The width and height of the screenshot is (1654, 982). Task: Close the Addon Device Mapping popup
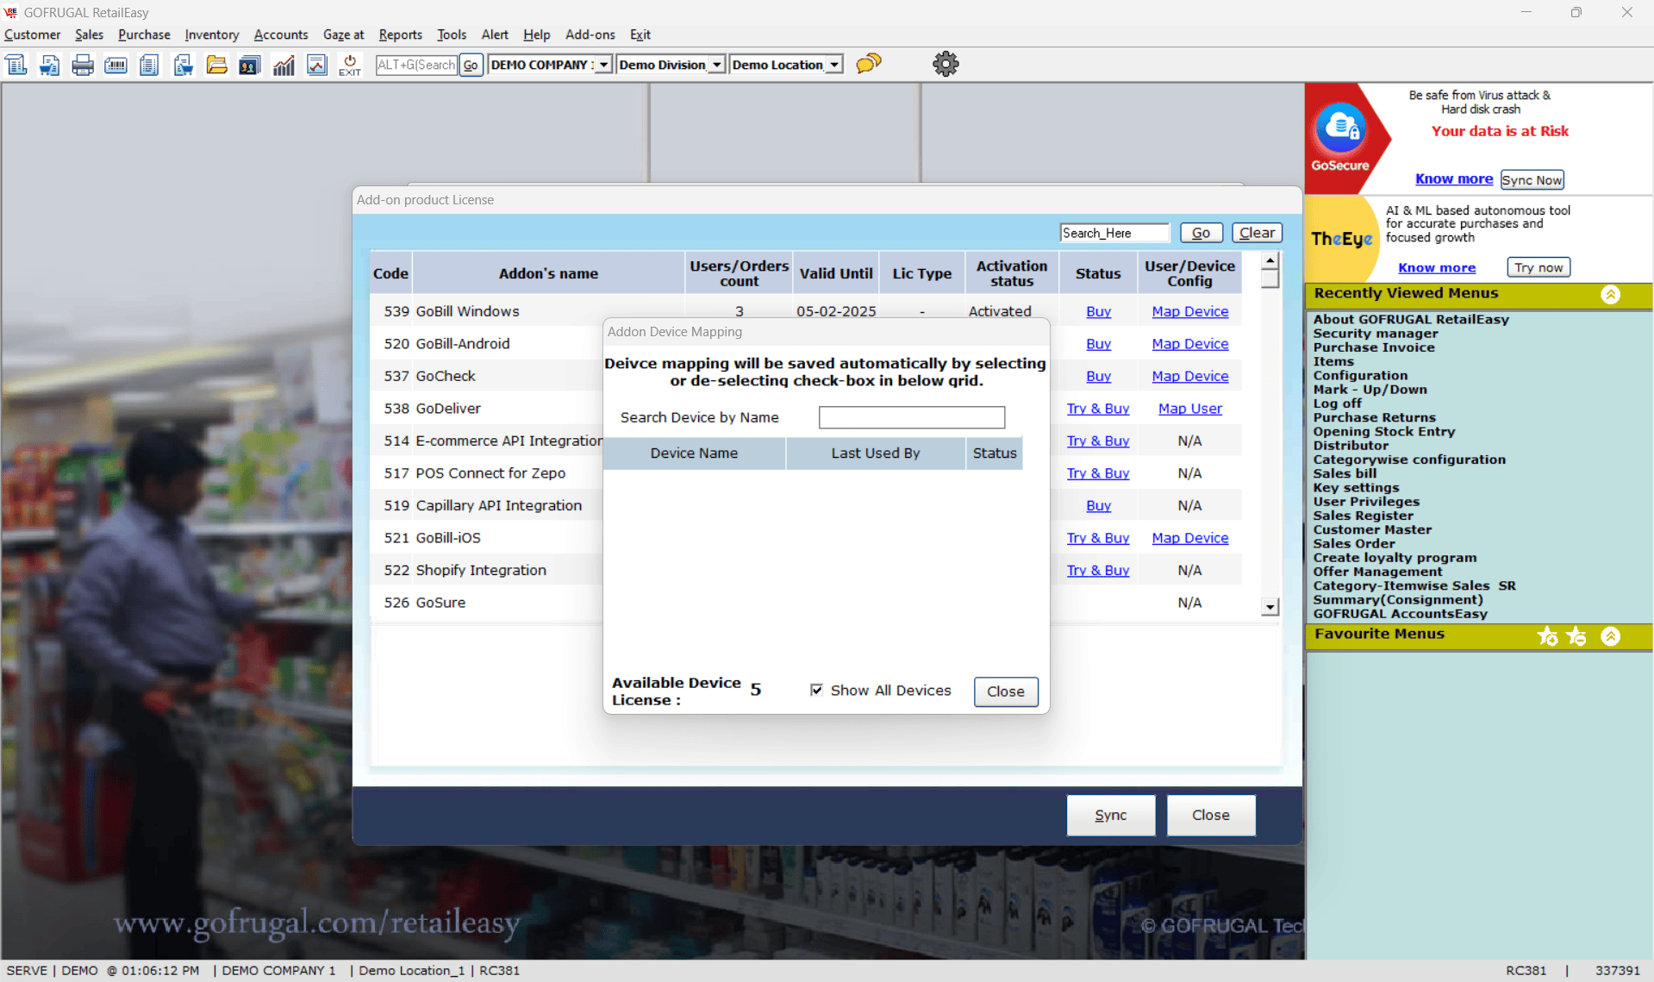[1006, 691]
